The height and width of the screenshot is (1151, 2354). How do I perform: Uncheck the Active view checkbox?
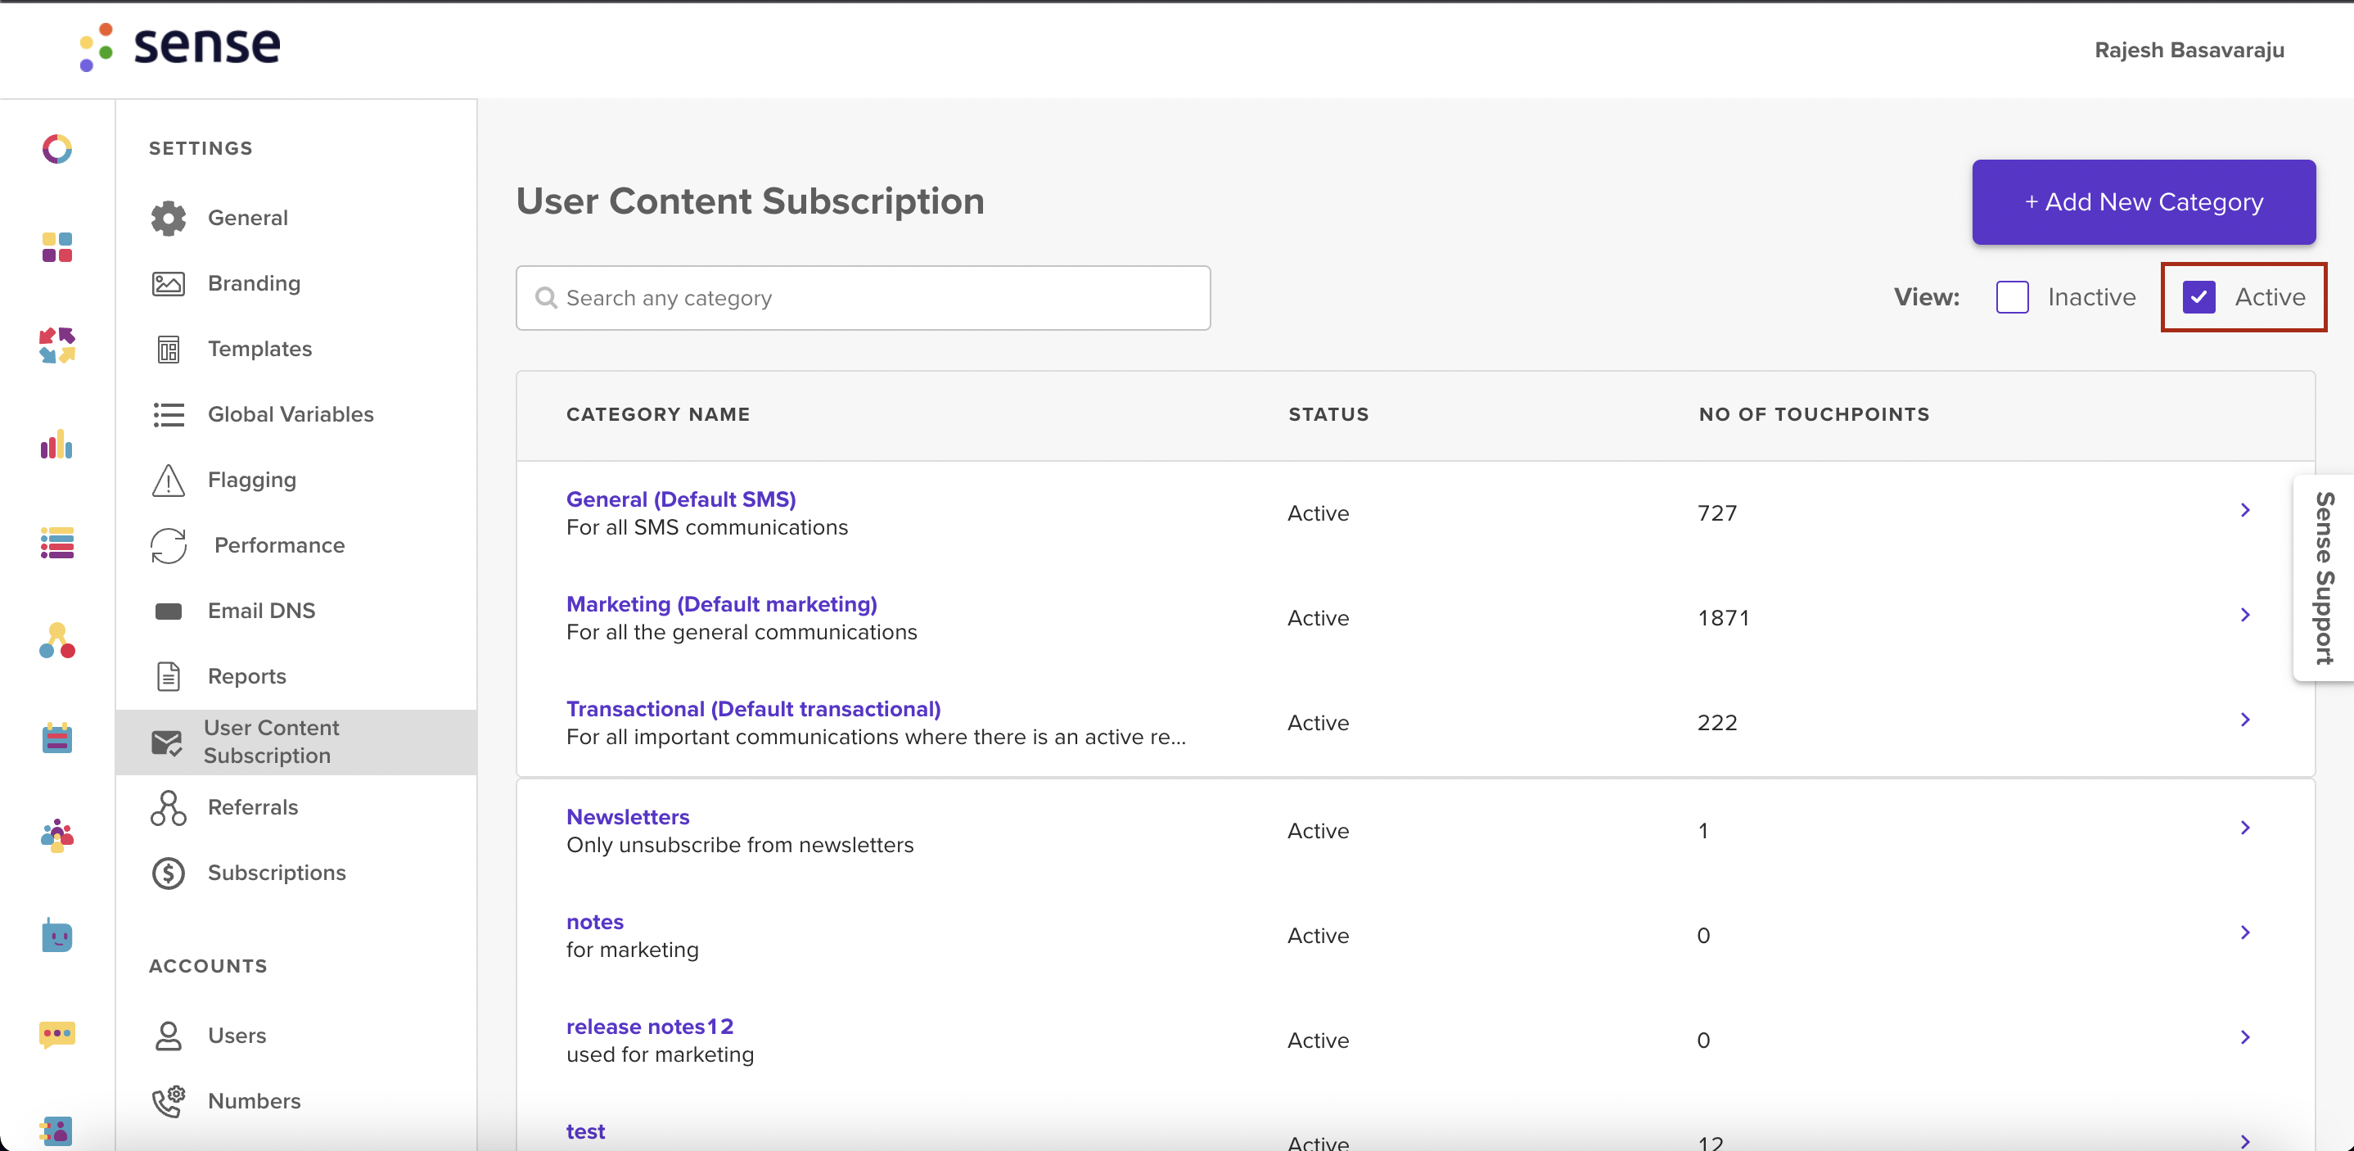[x=2198, y=297]
